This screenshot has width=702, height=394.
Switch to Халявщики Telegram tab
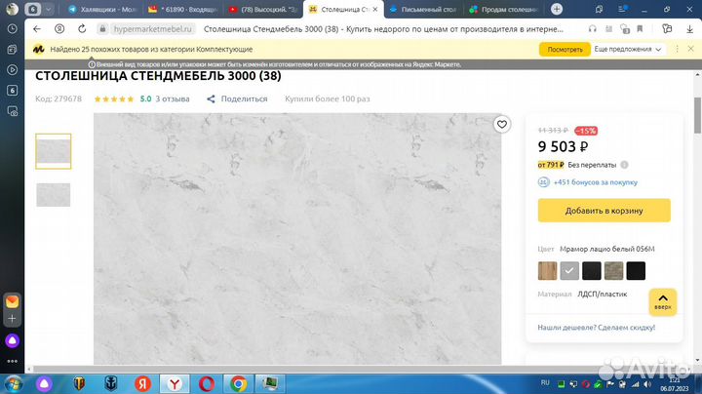point(101,9)
